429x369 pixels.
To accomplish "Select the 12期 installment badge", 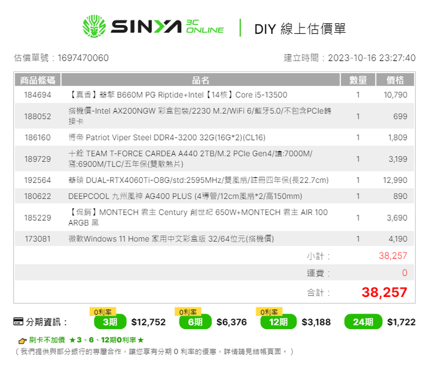I will (278, 322).
